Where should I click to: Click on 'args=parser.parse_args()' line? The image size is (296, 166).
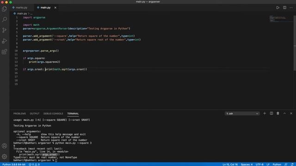[41, 51]
